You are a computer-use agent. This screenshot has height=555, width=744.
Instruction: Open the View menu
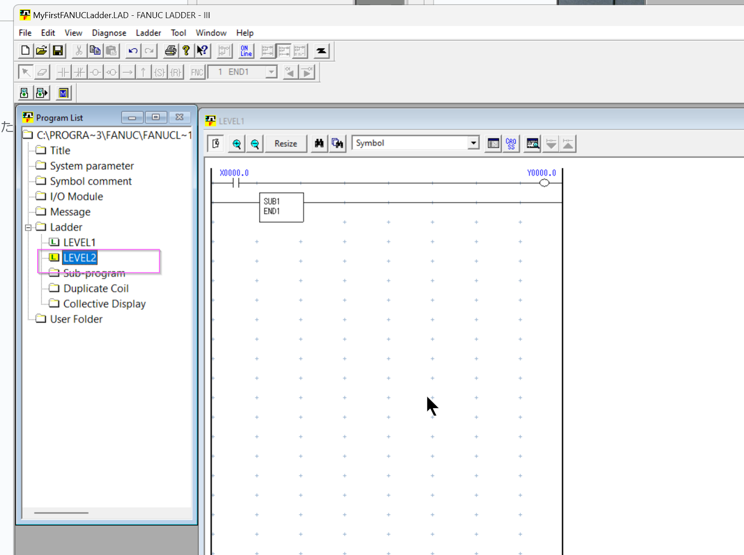coord(73,33)
